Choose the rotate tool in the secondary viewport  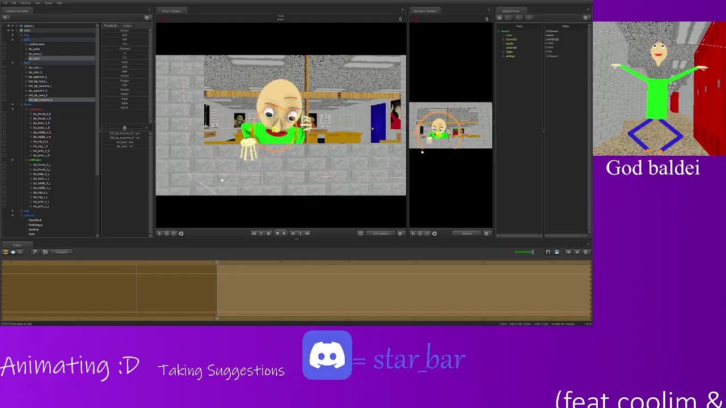427,233
